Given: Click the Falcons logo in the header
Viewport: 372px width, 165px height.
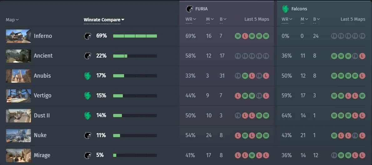Looking at the screenshot, I should tap(285, 9).
